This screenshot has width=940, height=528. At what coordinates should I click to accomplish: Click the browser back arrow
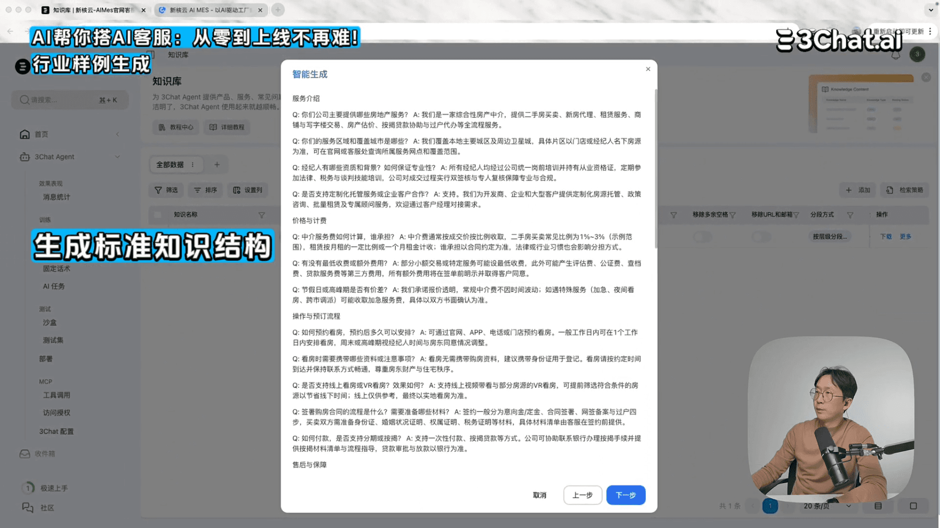pos(10,31)
